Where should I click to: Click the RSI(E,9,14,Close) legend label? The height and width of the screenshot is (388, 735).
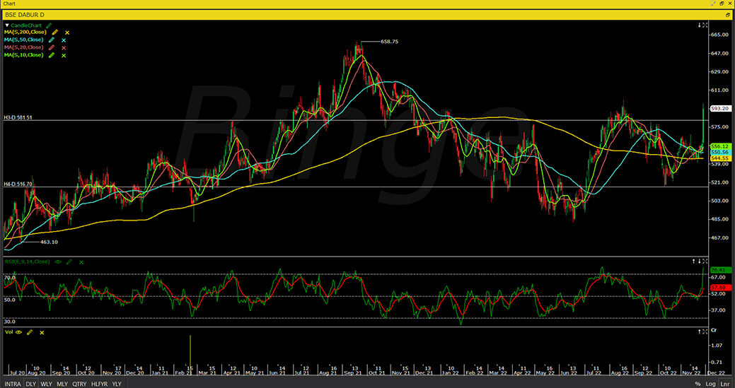(27, 261)
